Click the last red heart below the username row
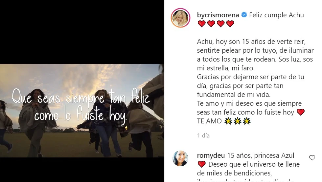322x182 pixels. click(230, 24)
